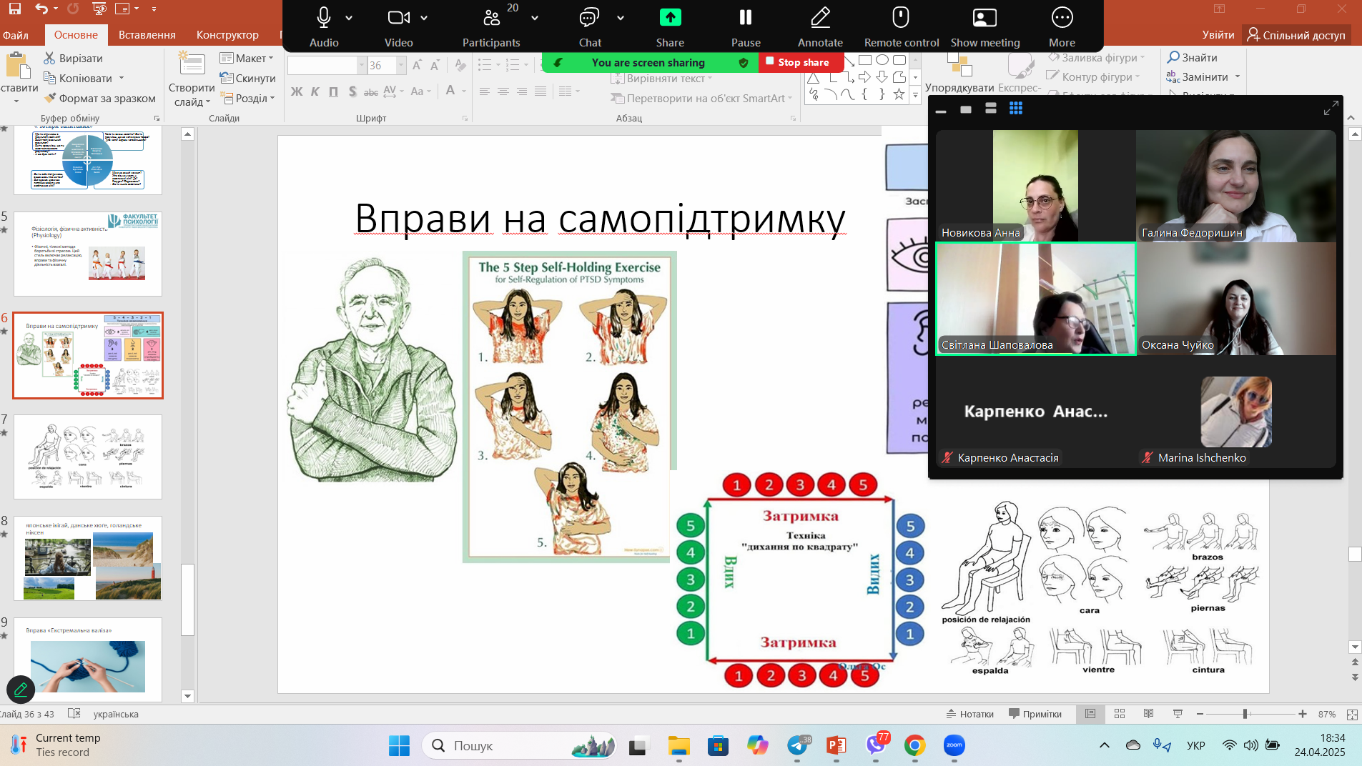Toggle the camera with Video button

[398, 18]
